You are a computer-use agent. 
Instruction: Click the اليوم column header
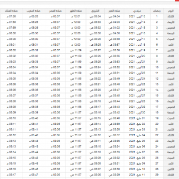tap(171, 11)
